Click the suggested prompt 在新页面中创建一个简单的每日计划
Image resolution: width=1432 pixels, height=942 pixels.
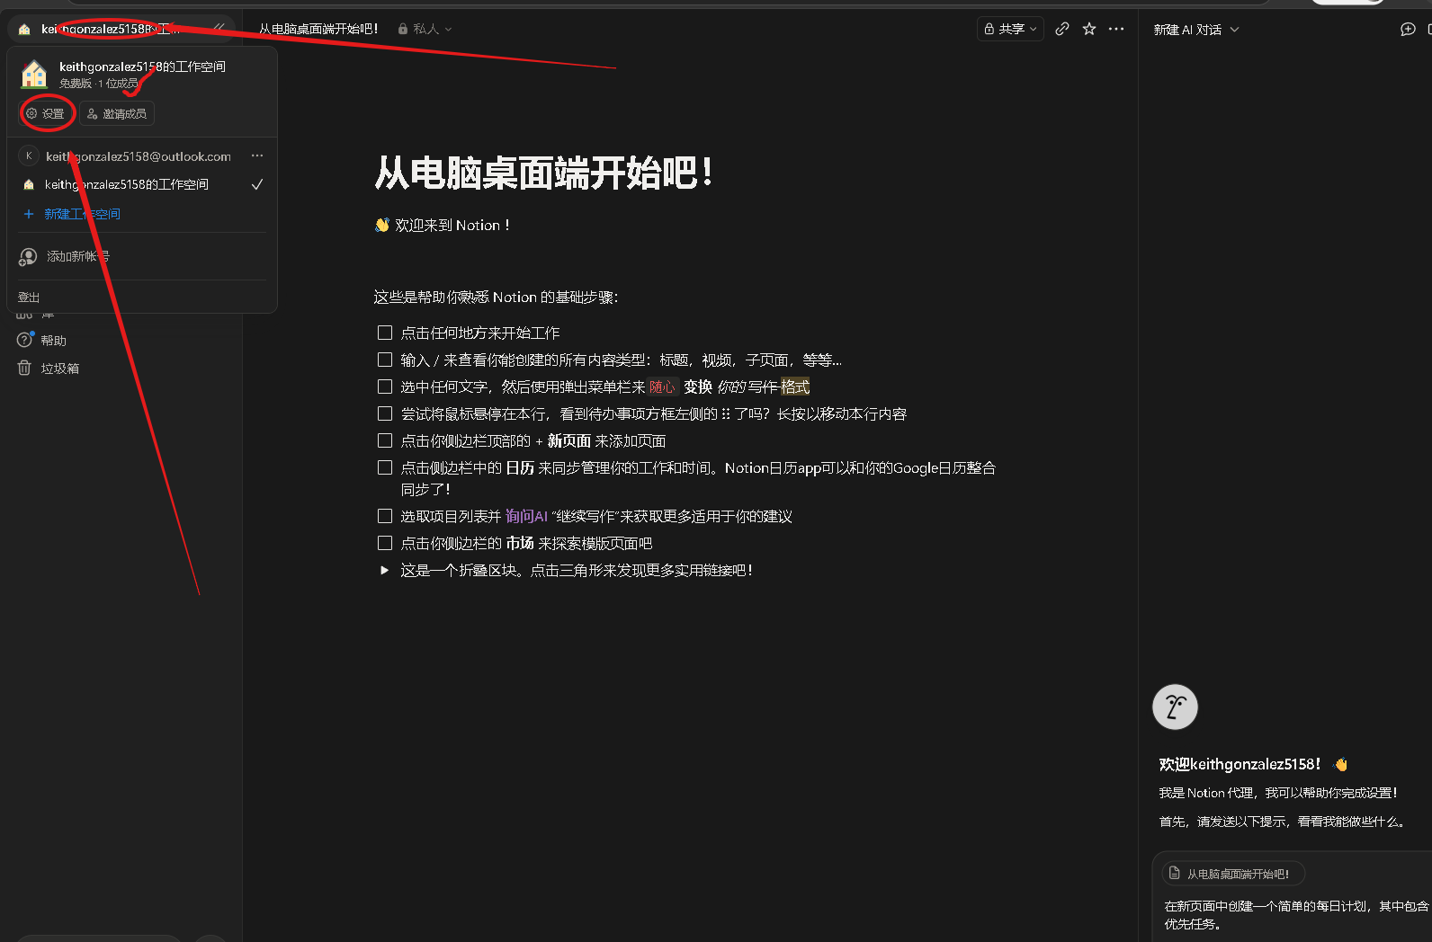click(x=1295, y=915)
